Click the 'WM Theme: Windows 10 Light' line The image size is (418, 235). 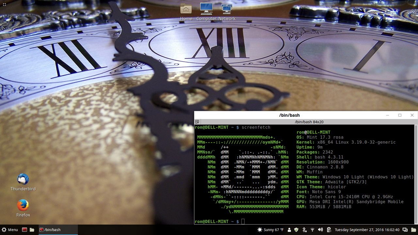pyautogui.click(x=355, y=177)
